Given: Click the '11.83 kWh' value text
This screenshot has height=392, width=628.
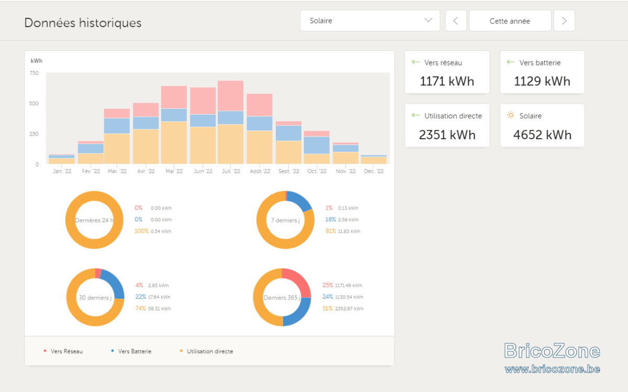Looking at the screenshot, I should pyautogui.click(x=349, y=231).
